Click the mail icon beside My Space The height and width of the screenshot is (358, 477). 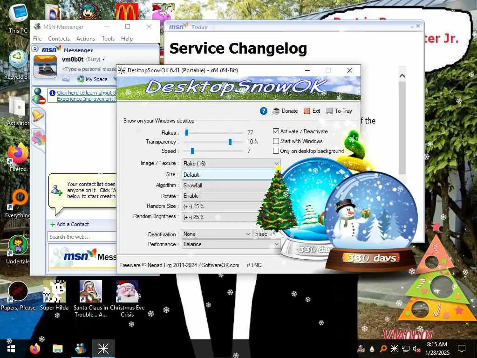(x=66, y=79)
